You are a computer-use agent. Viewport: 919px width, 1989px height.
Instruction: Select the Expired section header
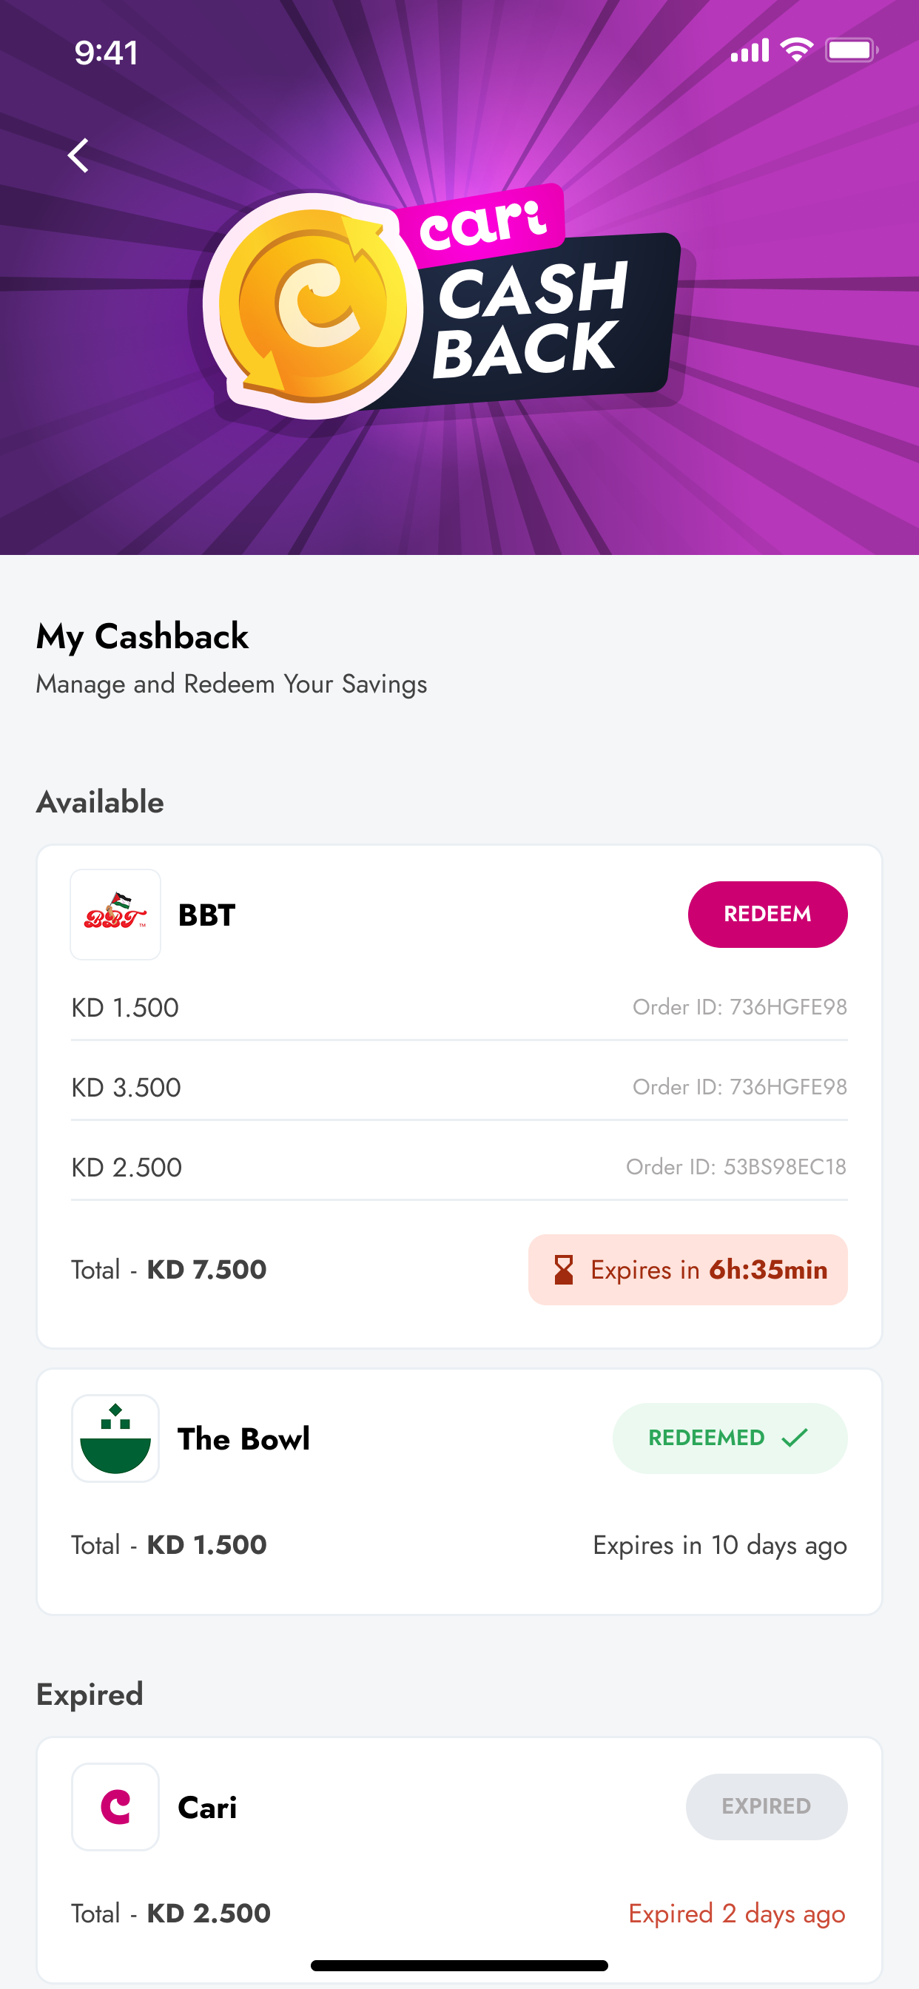(x=89, y=1694)
